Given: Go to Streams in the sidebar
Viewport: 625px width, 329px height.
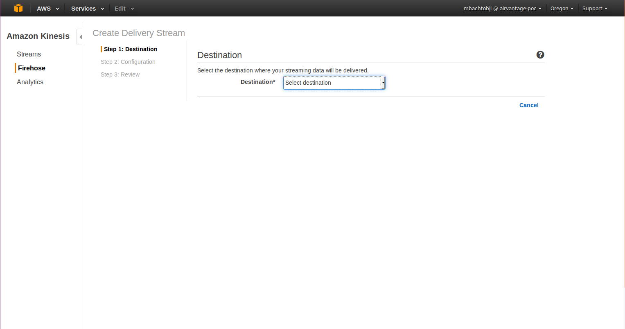Looking at the screenshot, I should click(29, 54).
